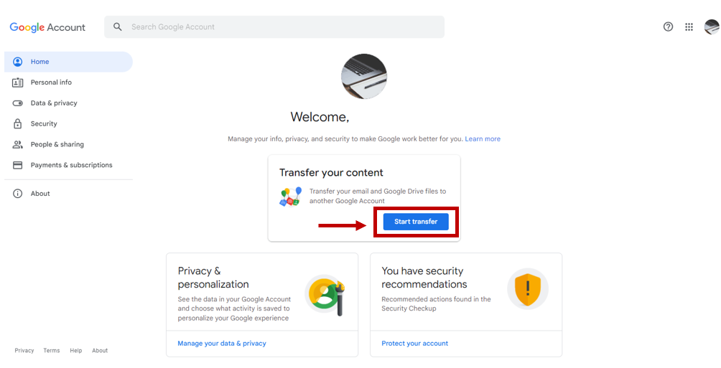Open the Google apps grid

[689, 27]
